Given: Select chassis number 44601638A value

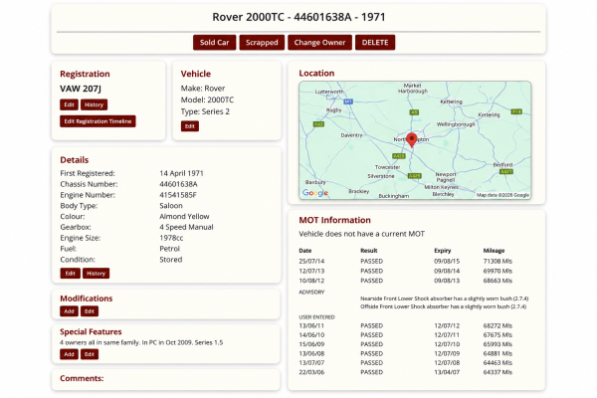Looking at the screenshot, I should pyautogui.click(x=178, y=184).
